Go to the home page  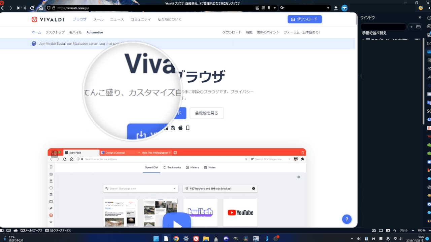40,8
